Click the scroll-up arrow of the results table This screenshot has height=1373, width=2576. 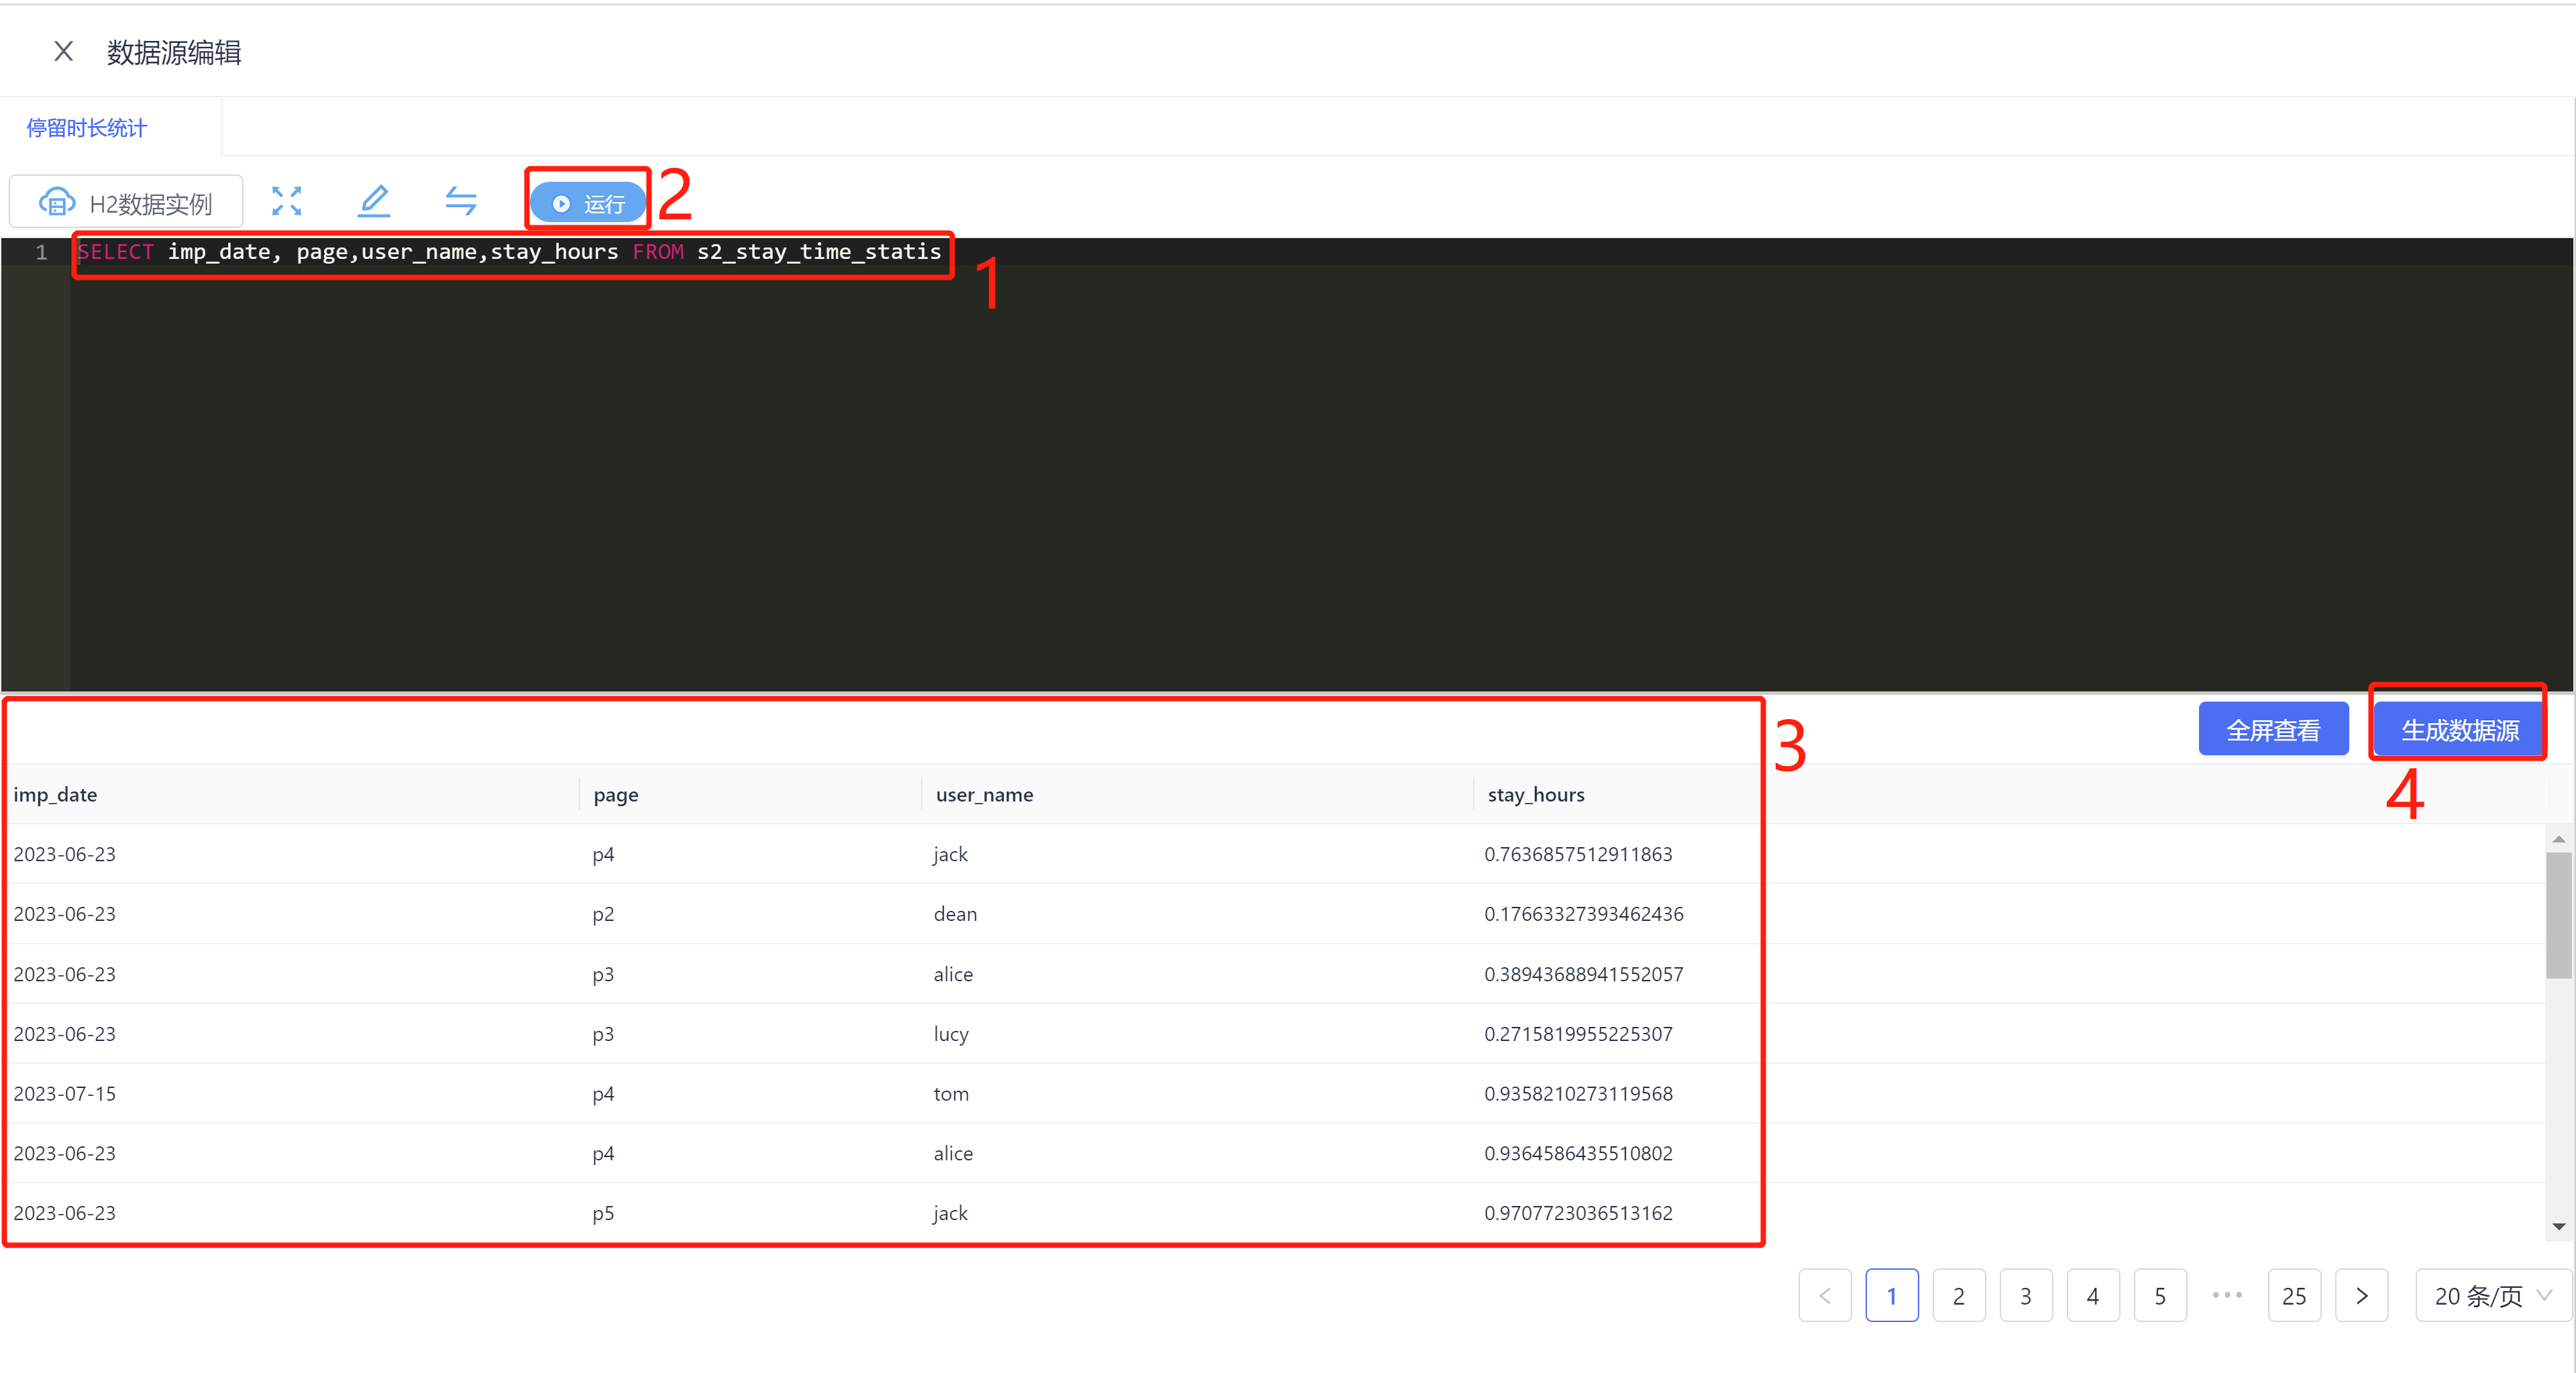pyautogui.click(x=2559, y=839)
